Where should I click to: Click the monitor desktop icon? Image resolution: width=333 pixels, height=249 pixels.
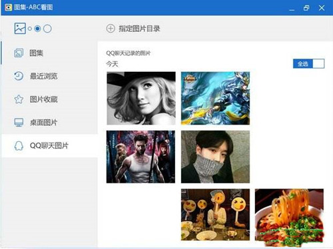click(x=19, y=123)
